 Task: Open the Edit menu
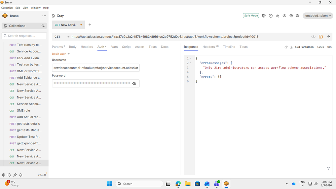(x=17, y=8)
